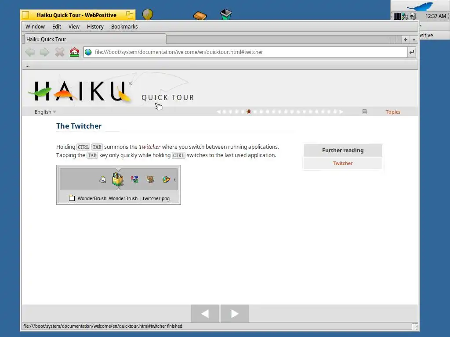Select the Haiku Quick Tour tab

coord(94,39)
